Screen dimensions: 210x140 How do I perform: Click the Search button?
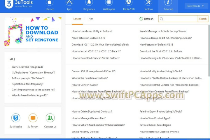(x=203, y=19)
